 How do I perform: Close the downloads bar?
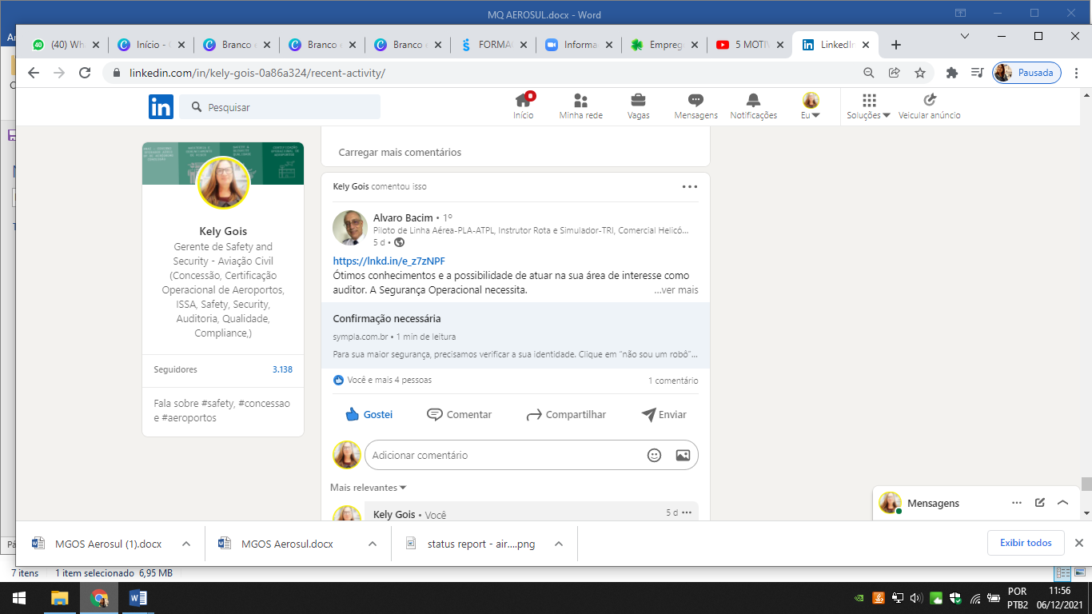click(x=1078, y=543)
